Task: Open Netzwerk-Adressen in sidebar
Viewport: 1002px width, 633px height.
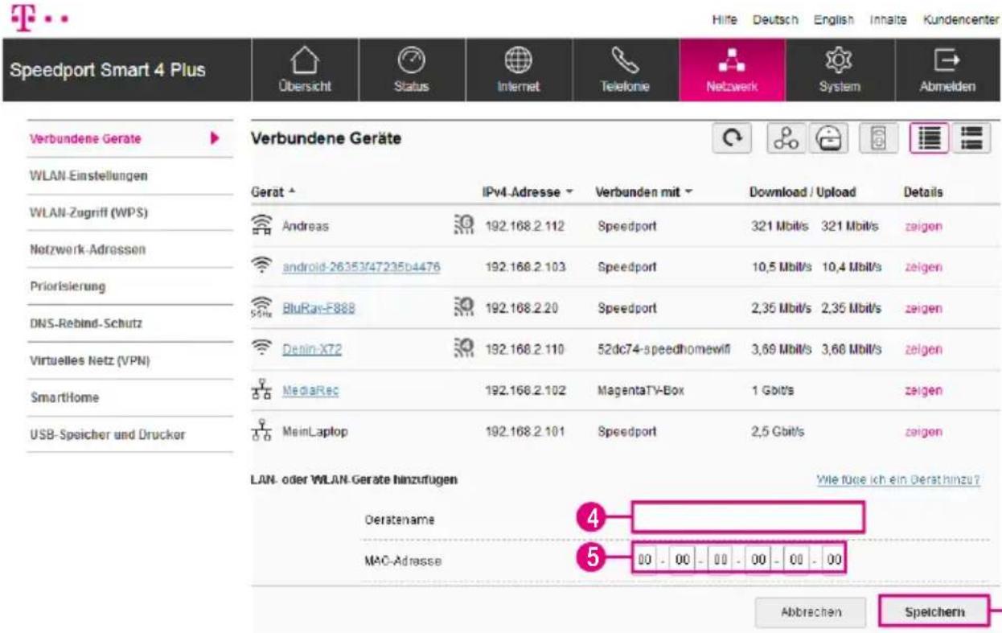Action: pyautogui.click(x=130, y=249)
